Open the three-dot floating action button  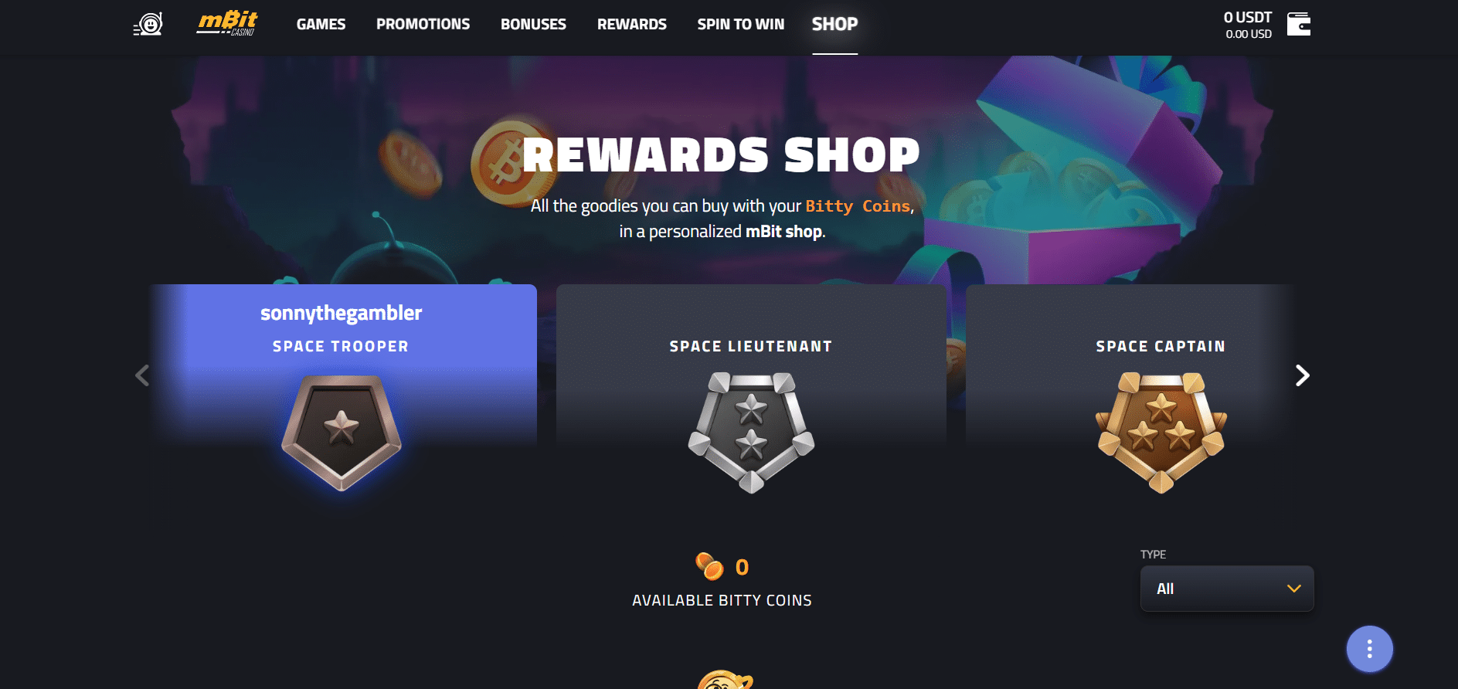[x=1369, y=649]
